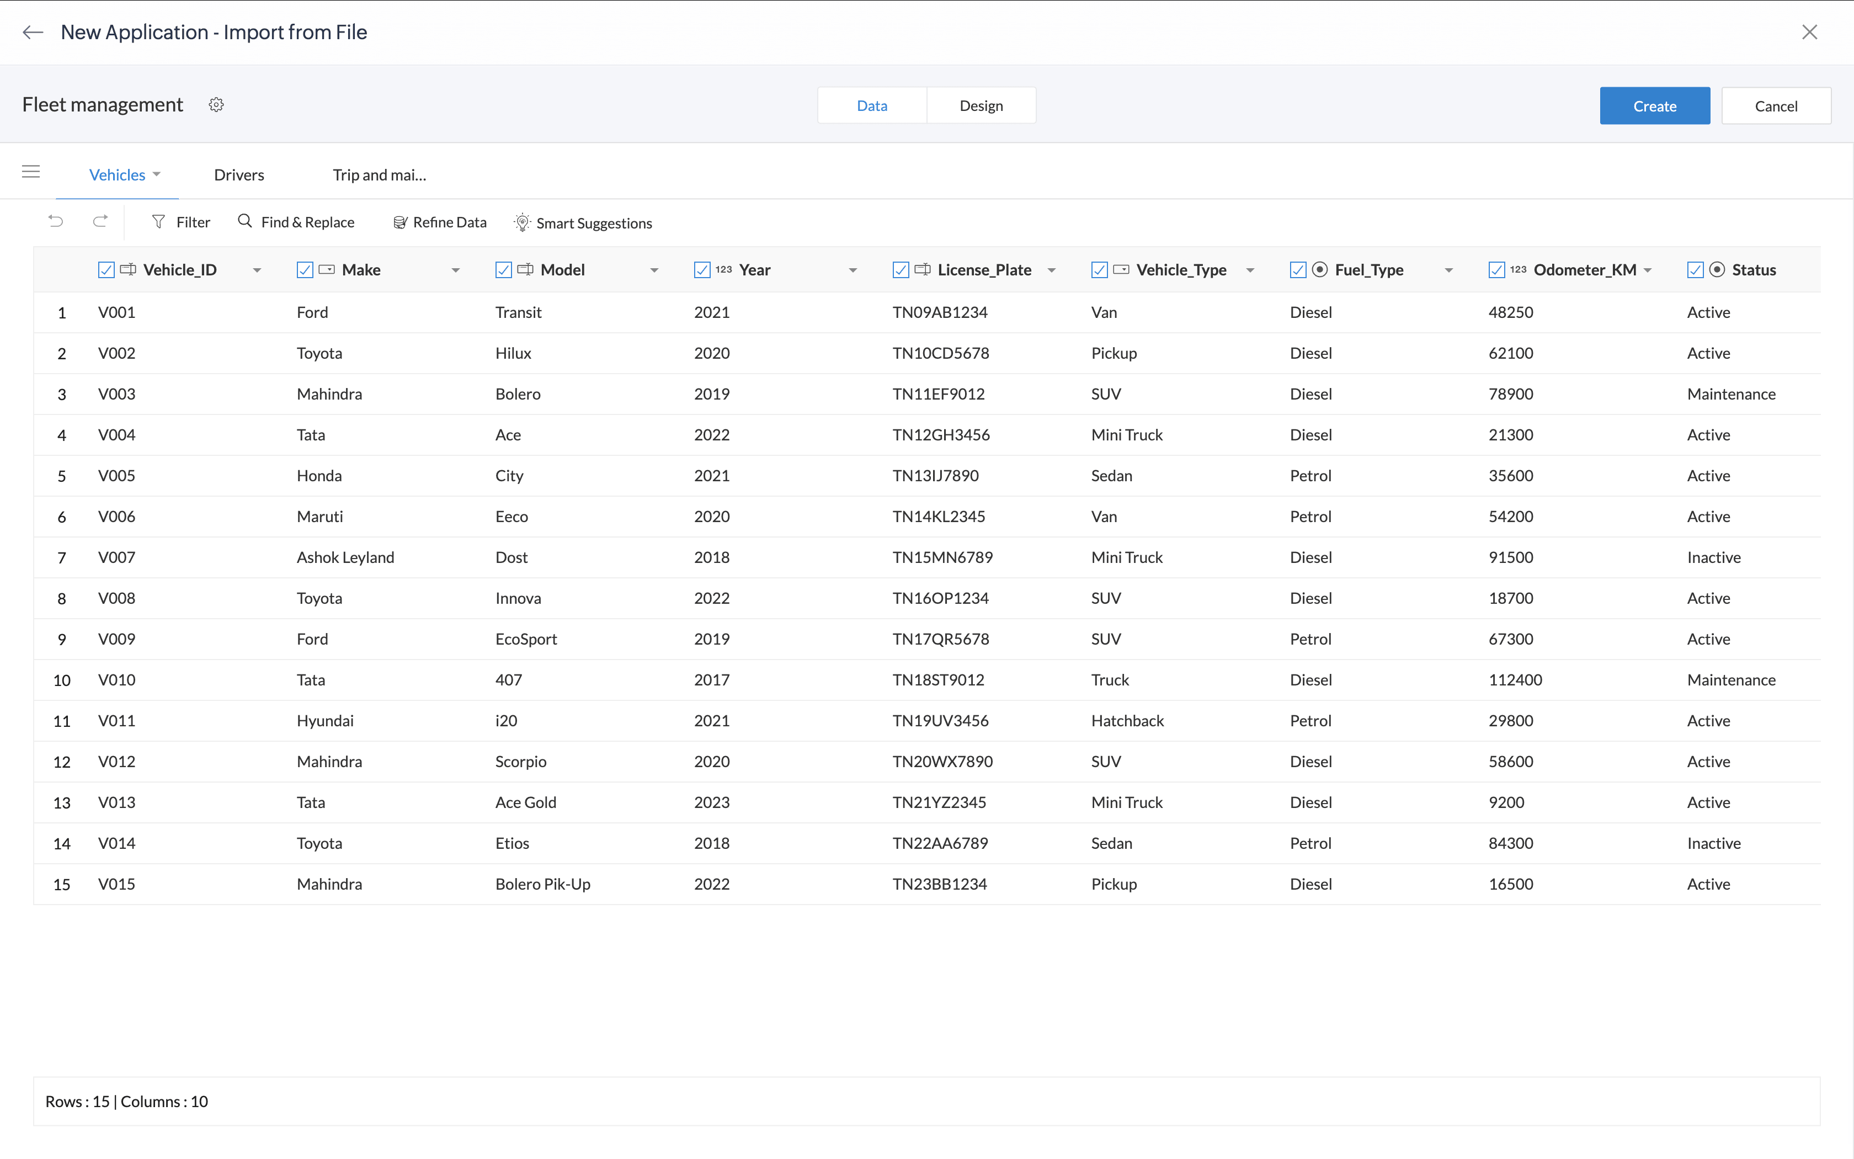
Task: Click the Find & Replace magnifier icon
Action: pyautogui.click(x=245, y=221)
